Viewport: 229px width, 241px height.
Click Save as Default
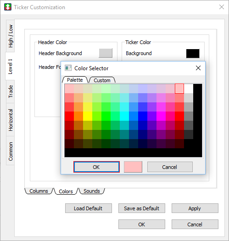[x=141, y=208]
